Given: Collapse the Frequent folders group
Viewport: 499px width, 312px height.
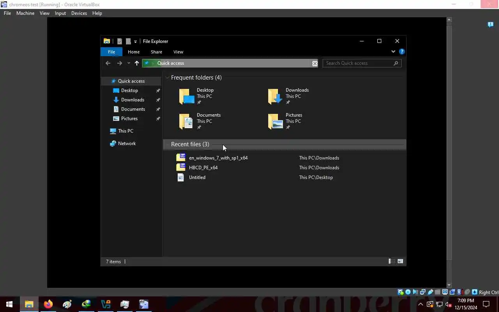Looking at the screenshot, I should (x=167, y=78).
